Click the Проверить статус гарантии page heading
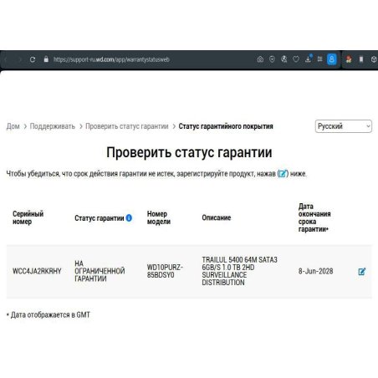Image resolution: width=378 pixels, height=378 pixels. (189, 152)
